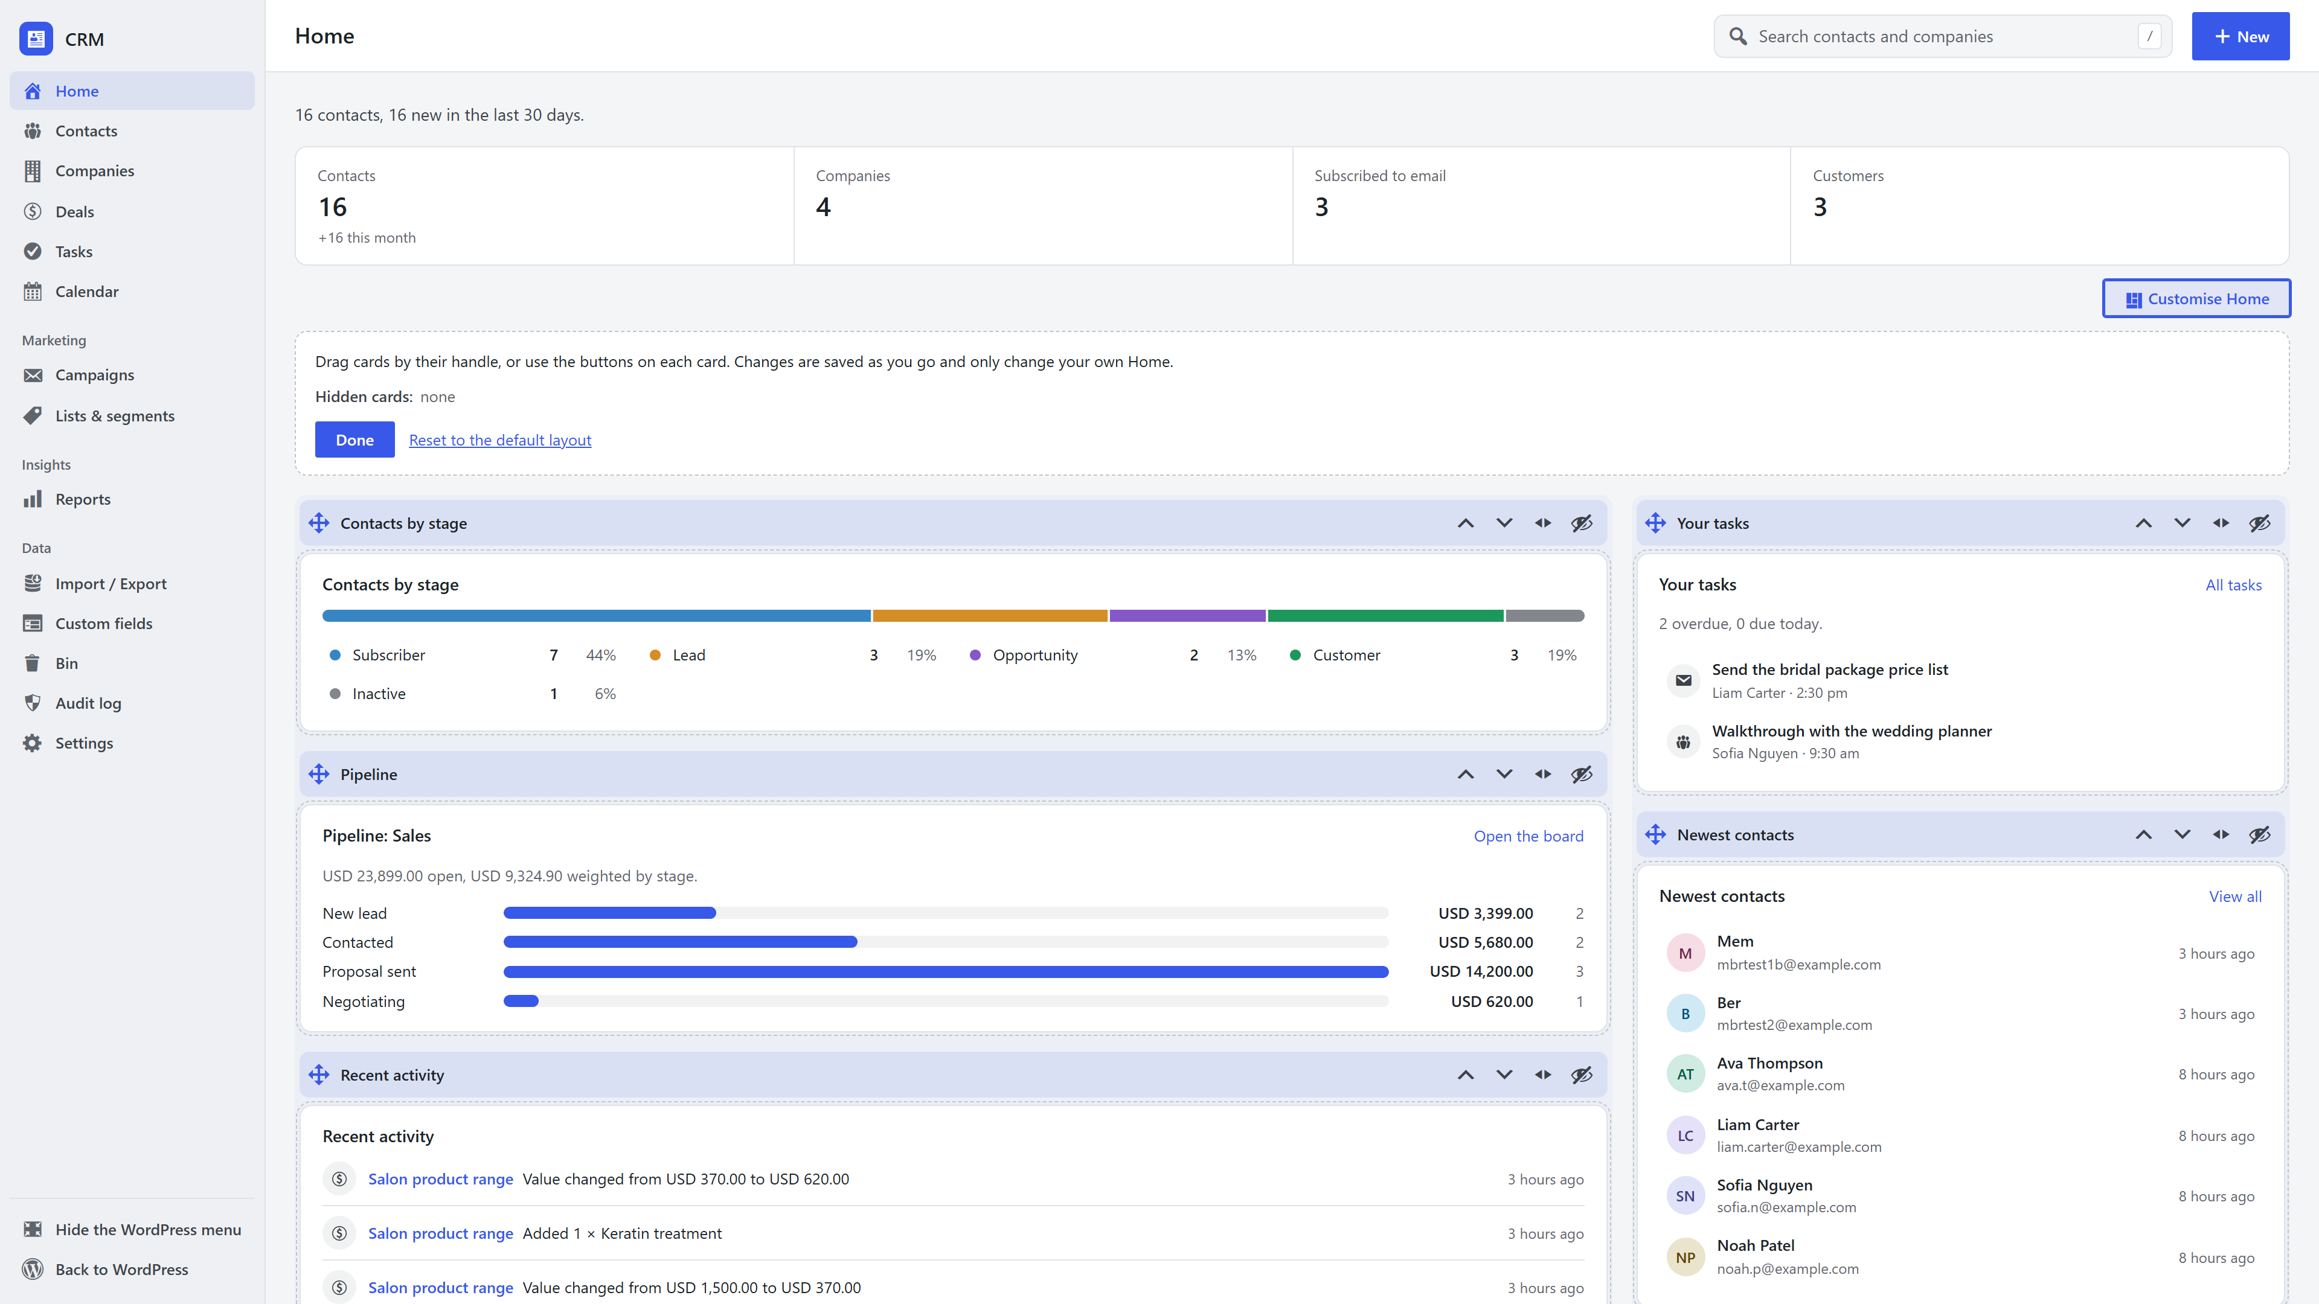Click the SN avatar for Sofia Nguyen
This screenshot has height=1304, width=2319.
coord(1686,1196)
